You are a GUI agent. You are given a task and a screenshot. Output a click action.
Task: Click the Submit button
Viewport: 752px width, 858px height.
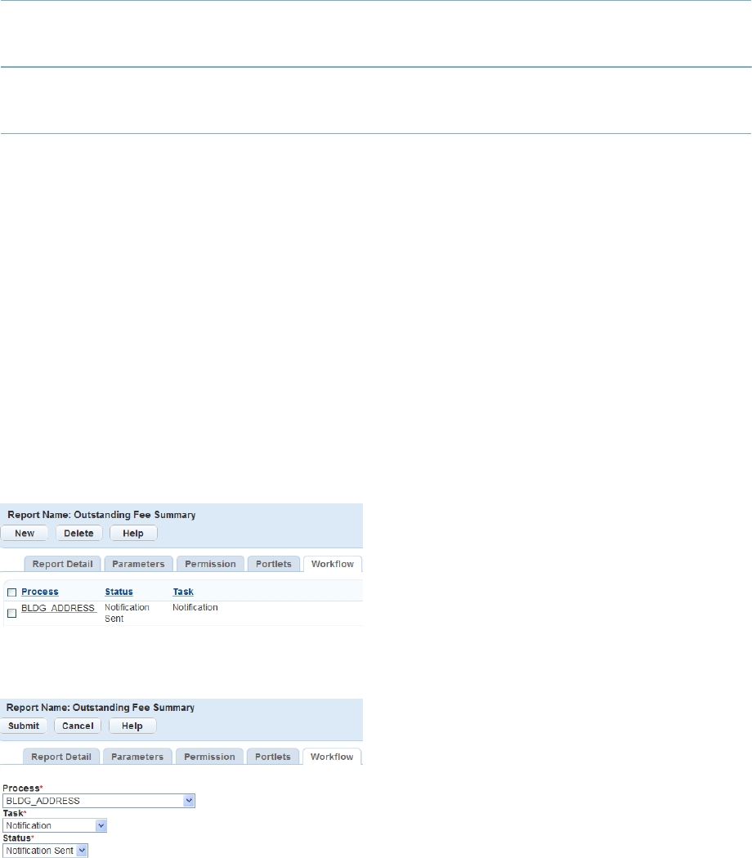click(x=24, y=726)
